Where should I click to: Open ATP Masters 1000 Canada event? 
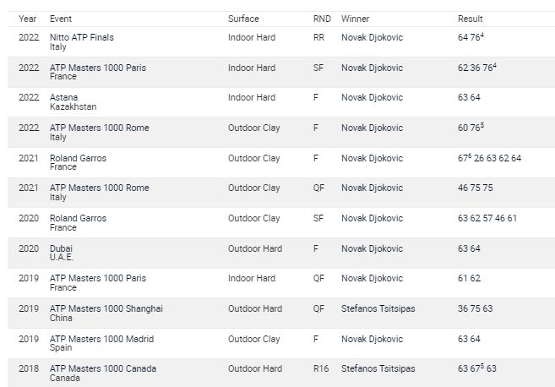[102, 368]
